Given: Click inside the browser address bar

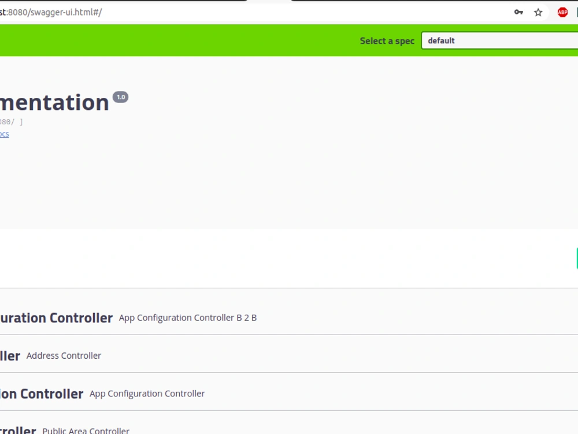Looking at the screenshot, I should 231,10.
